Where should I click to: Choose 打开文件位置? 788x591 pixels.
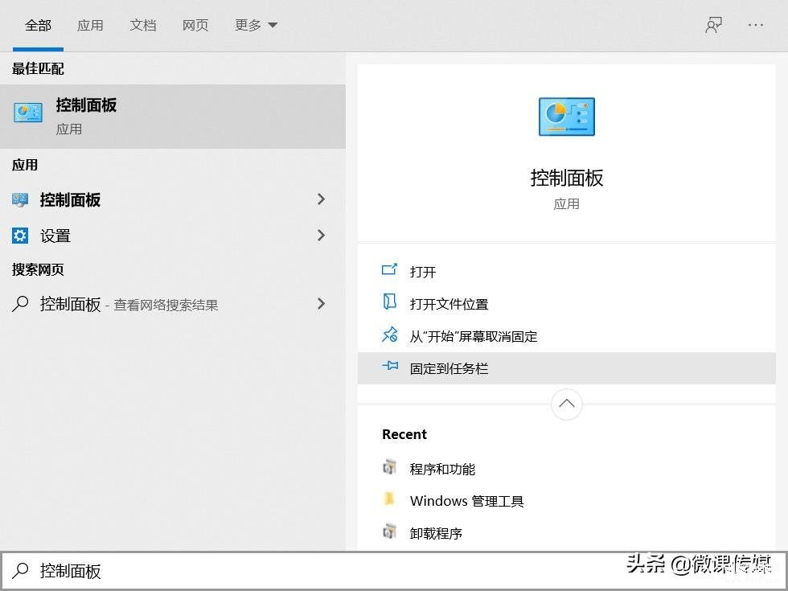[x=566, y=304]
